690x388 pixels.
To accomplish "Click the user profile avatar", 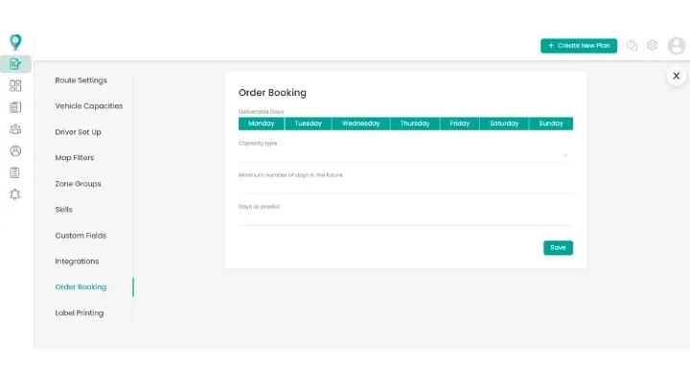I will pyautogui.click(x=677, y=45).
